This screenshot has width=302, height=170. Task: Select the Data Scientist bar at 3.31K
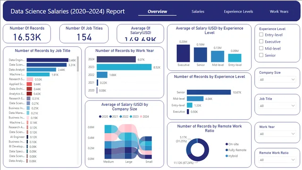pos(47,65)
